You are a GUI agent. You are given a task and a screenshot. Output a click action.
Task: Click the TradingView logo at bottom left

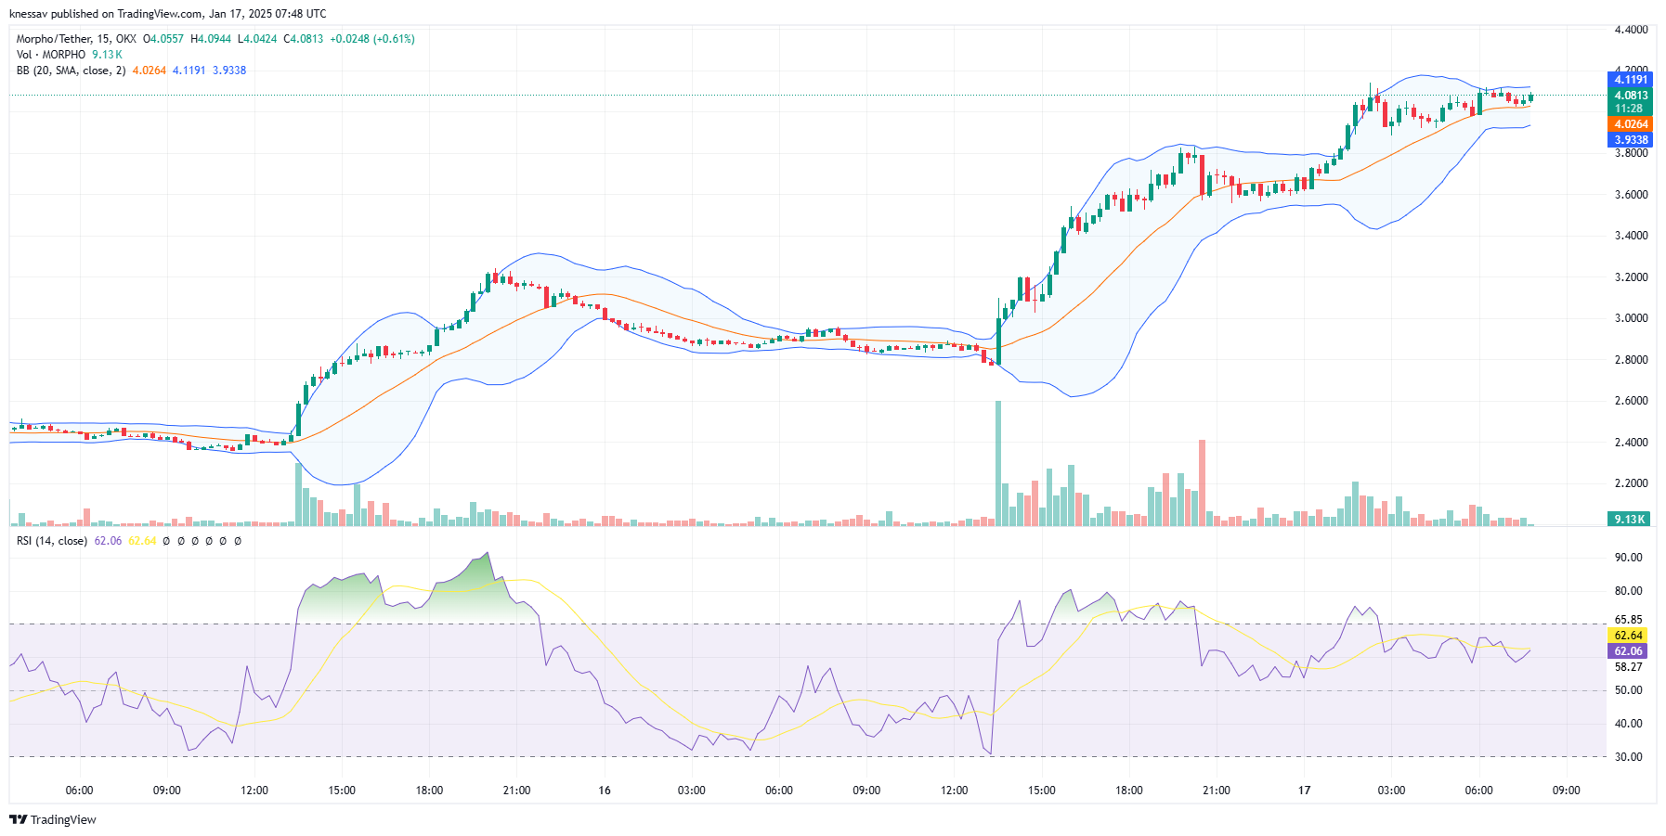tap(53, 819)
